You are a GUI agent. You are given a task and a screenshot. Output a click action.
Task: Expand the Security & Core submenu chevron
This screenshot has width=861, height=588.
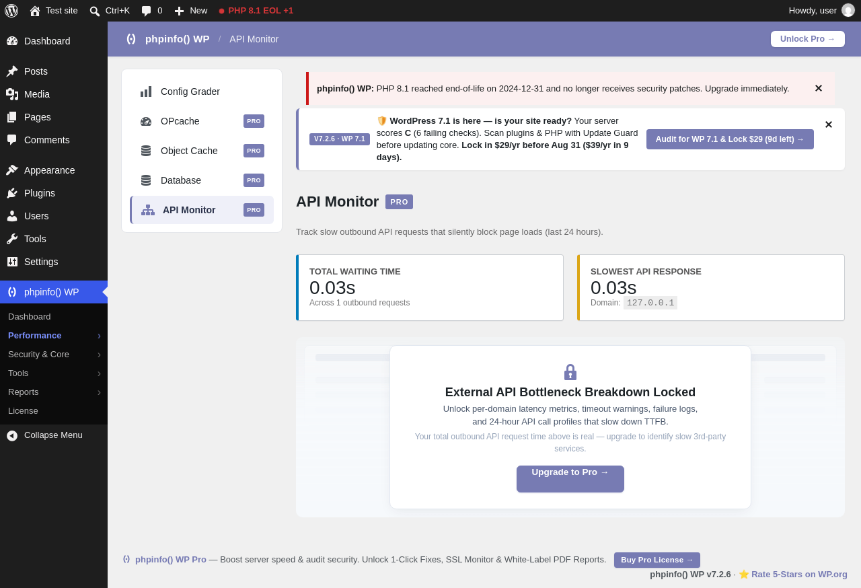(x=99, y=355)
